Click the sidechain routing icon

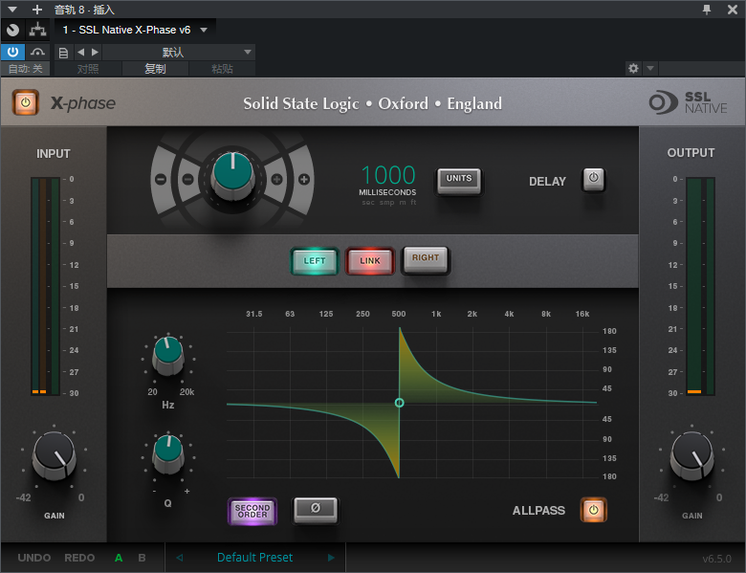(x=37, y=30)
